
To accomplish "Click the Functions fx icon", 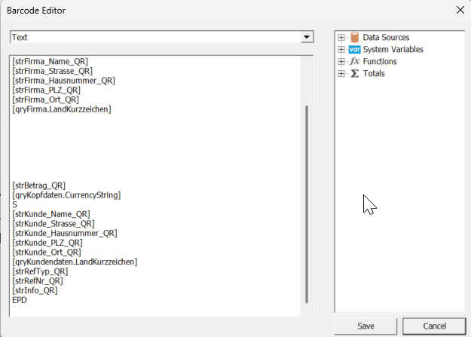I will [355, 62].
